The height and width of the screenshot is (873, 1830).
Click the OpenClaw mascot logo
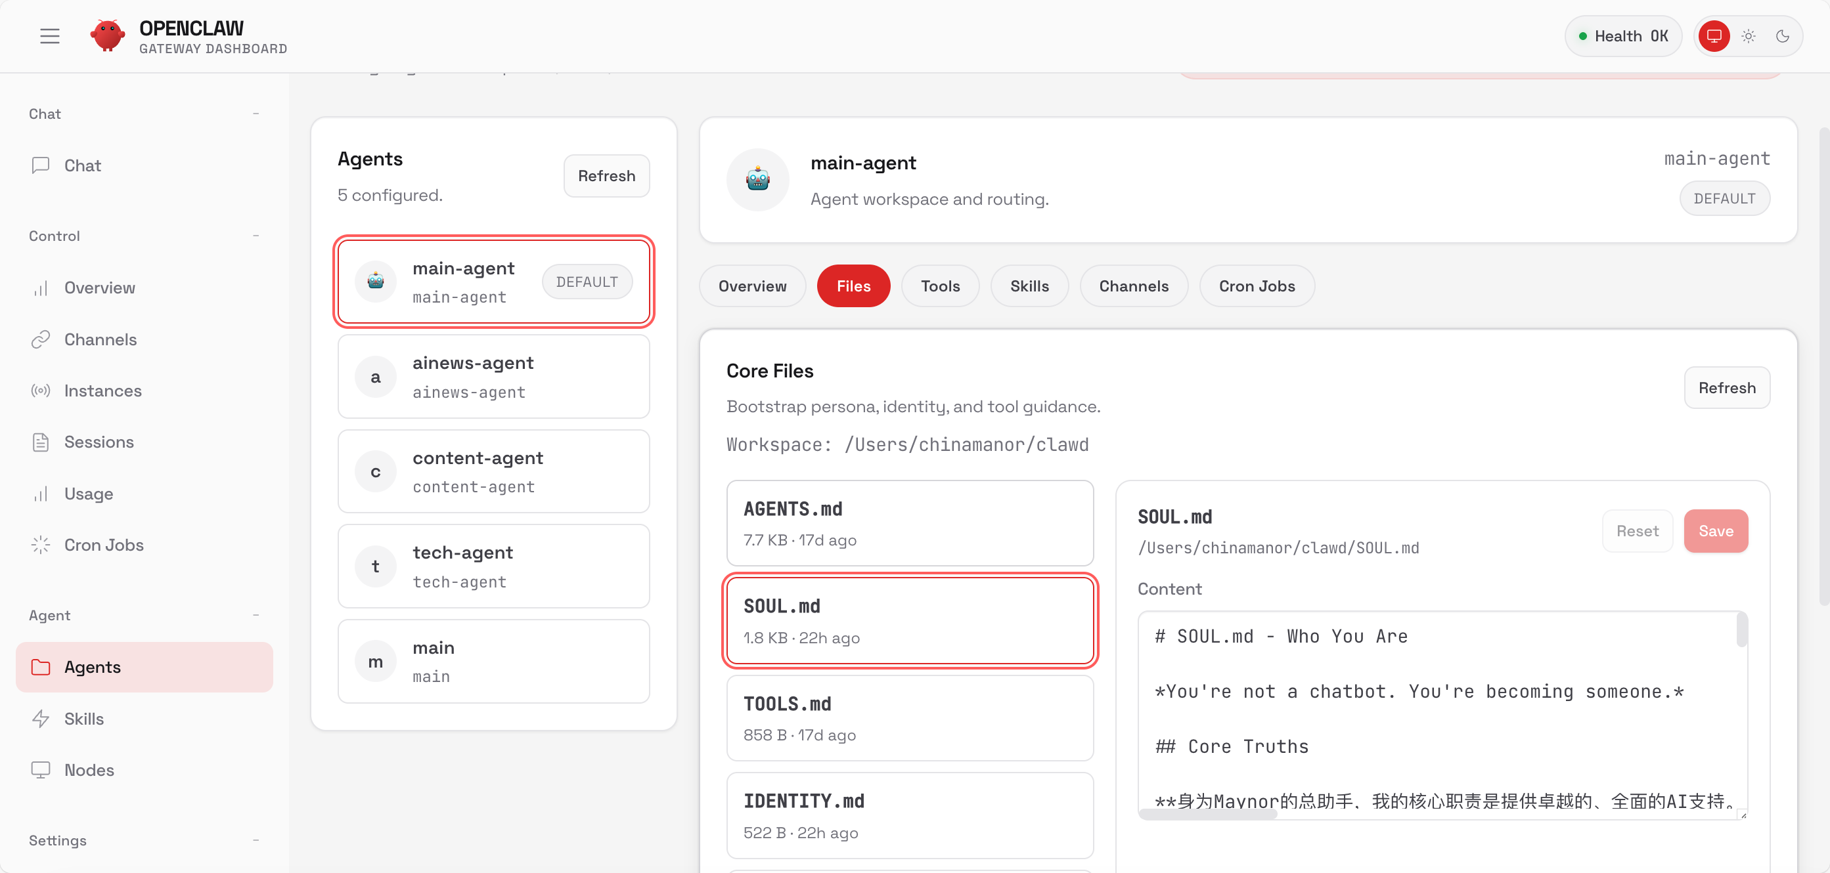point(107,35)
